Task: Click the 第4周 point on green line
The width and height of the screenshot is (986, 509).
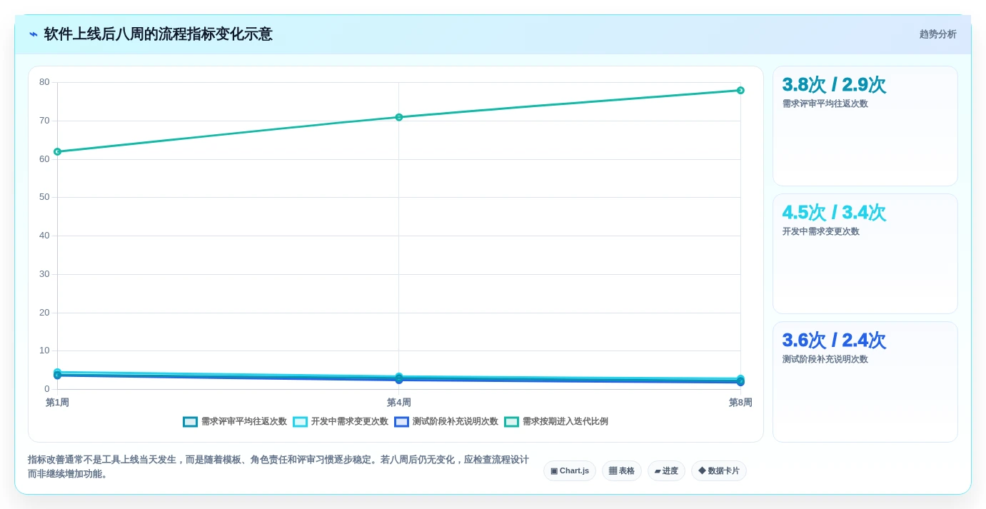Action: coord(399,117)
